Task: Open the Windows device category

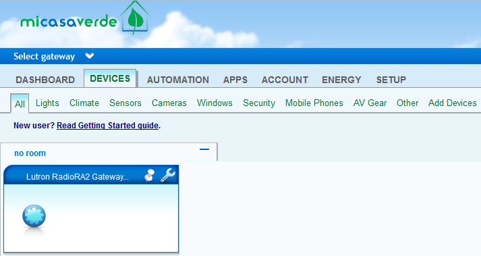Action: click(215, 103)
